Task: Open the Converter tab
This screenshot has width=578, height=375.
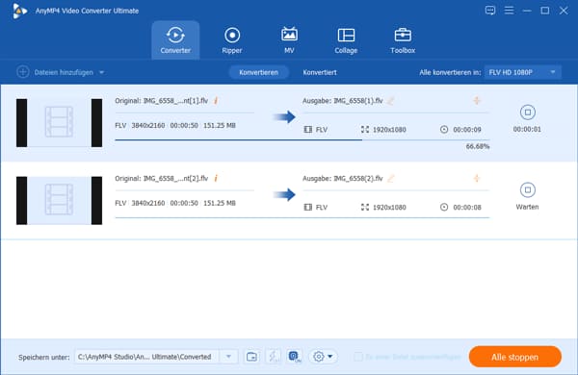Action: (175, 40)
